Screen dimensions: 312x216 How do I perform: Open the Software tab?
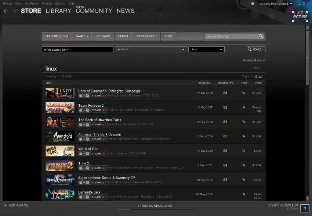(x=103, y=36)
